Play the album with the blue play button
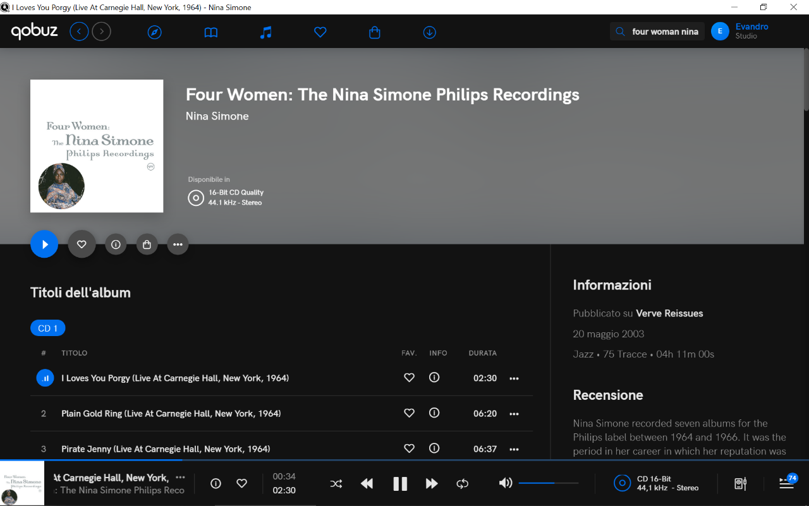 click(x=44, y=244)
